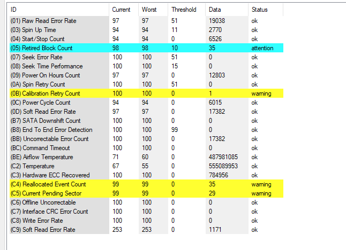The width and height of the screenshot is (346, 250).
Task: Sort by the Threshold column header
Action: (187, 10)
